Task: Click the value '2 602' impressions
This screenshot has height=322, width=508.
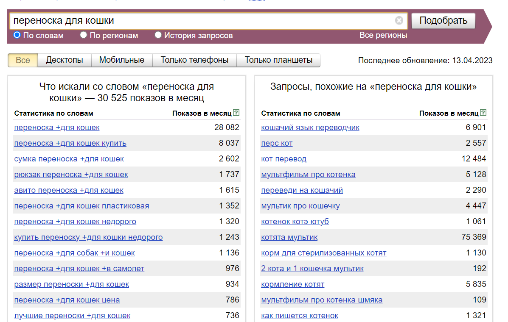Action: point(229,159)
